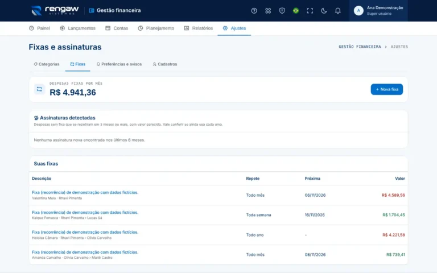Click the Assinaturas detectadas heading icon
Image resolution: width=437 pixels, height=273 pixels.
[36, 118]
